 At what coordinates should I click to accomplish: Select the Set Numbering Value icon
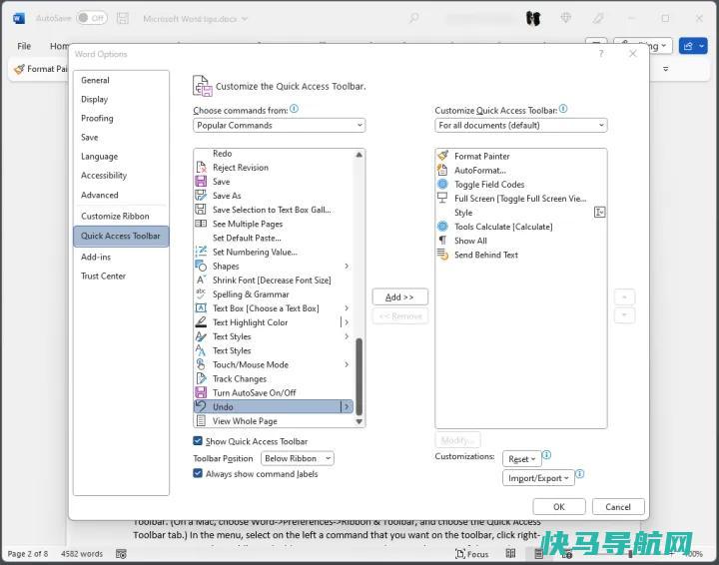(x=201, y=252)
